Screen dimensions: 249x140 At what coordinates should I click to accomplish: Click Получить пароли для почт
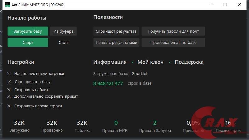tap(173, 31)
